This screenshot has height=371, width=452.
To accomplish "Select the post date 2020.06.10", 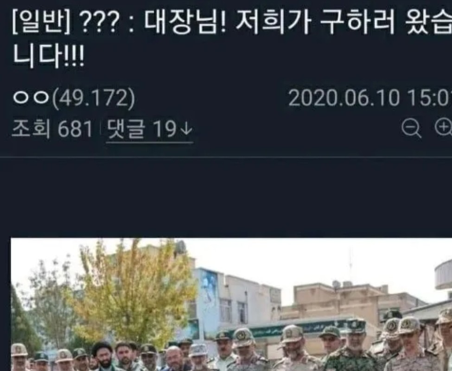I will tap(344, 98).
